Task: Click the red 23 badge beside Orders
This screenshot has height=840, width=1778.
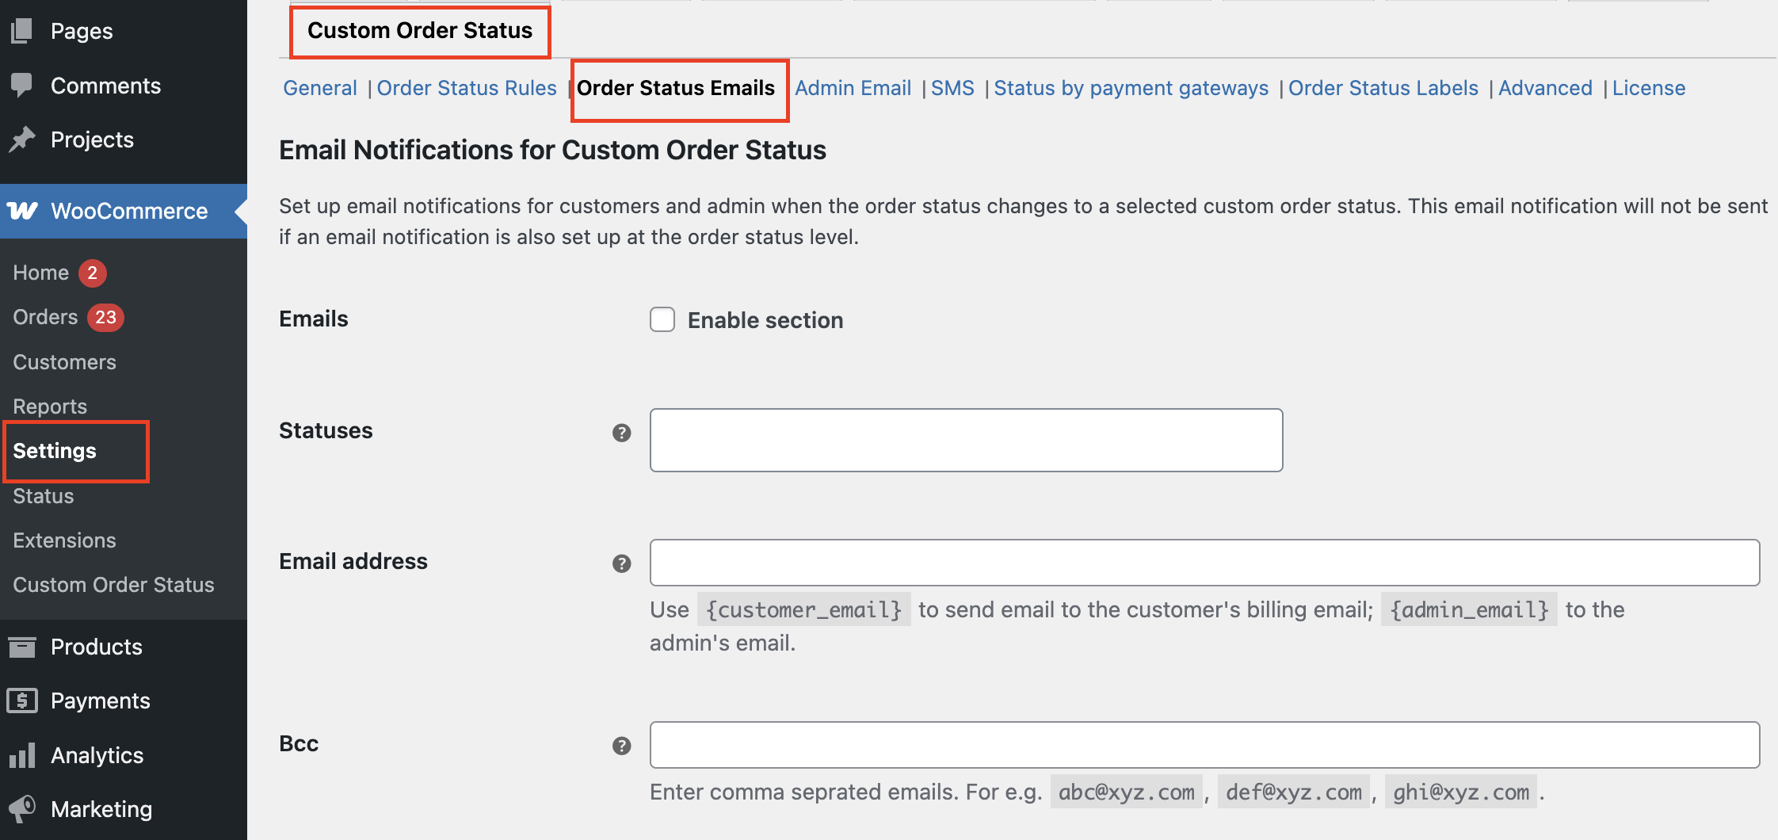Action: [105, 317]
